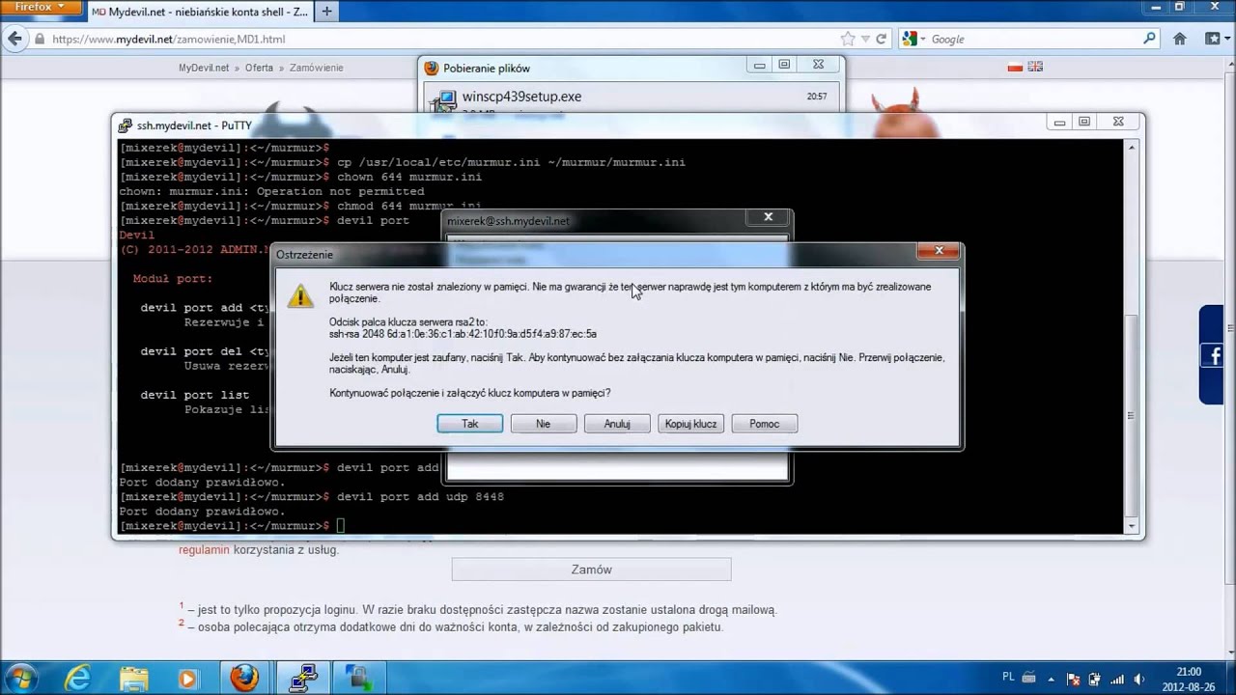Open the Action Center flag icon
This screenshot has width=1236, height=695.
1073,679
